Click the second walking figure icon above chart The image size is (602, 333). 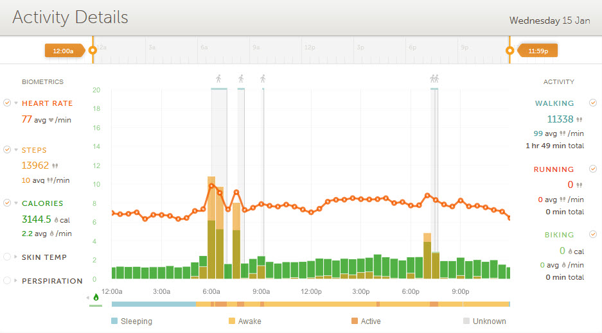pos(241,79)
